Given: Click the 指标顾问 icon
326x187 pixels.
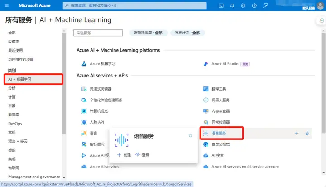Looking at the screenshot, I should (x=84, y=144).
